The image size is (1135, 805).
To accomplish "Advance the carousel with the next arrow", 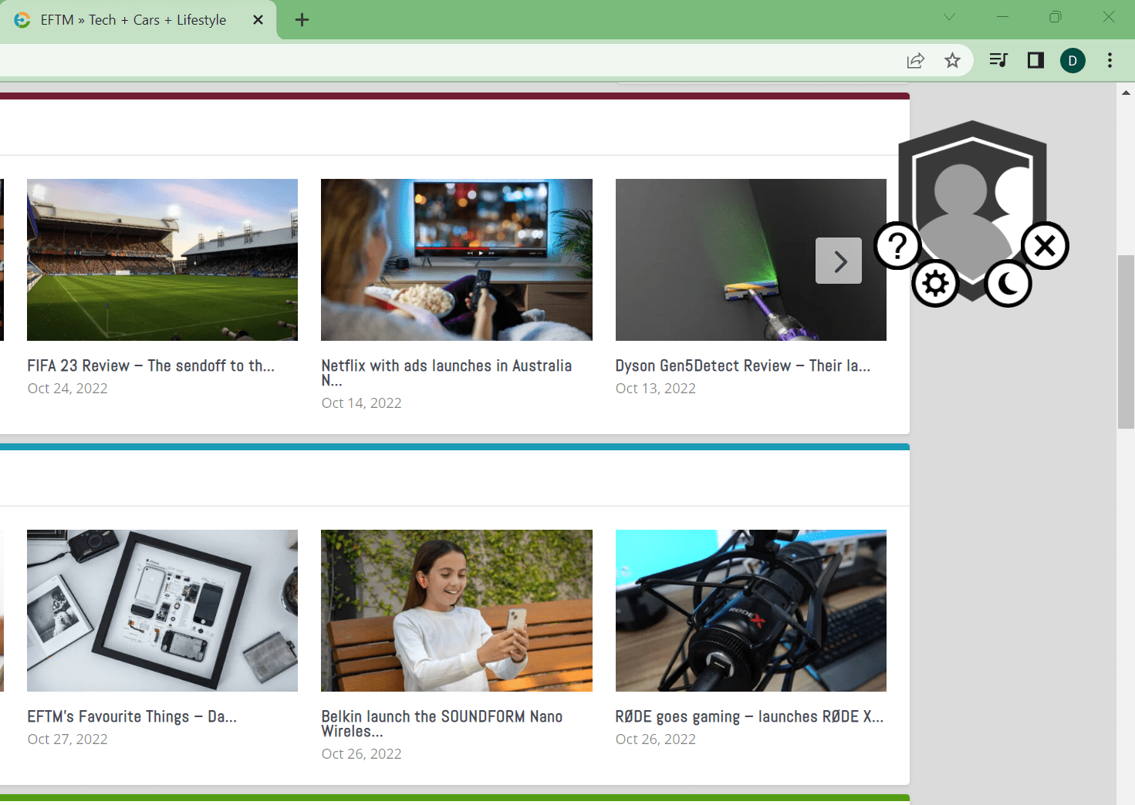I will point(839,261).
